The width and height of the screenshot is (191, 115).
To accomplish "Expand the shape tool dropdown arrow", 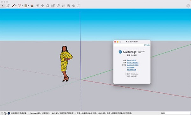I will point(28,6).
